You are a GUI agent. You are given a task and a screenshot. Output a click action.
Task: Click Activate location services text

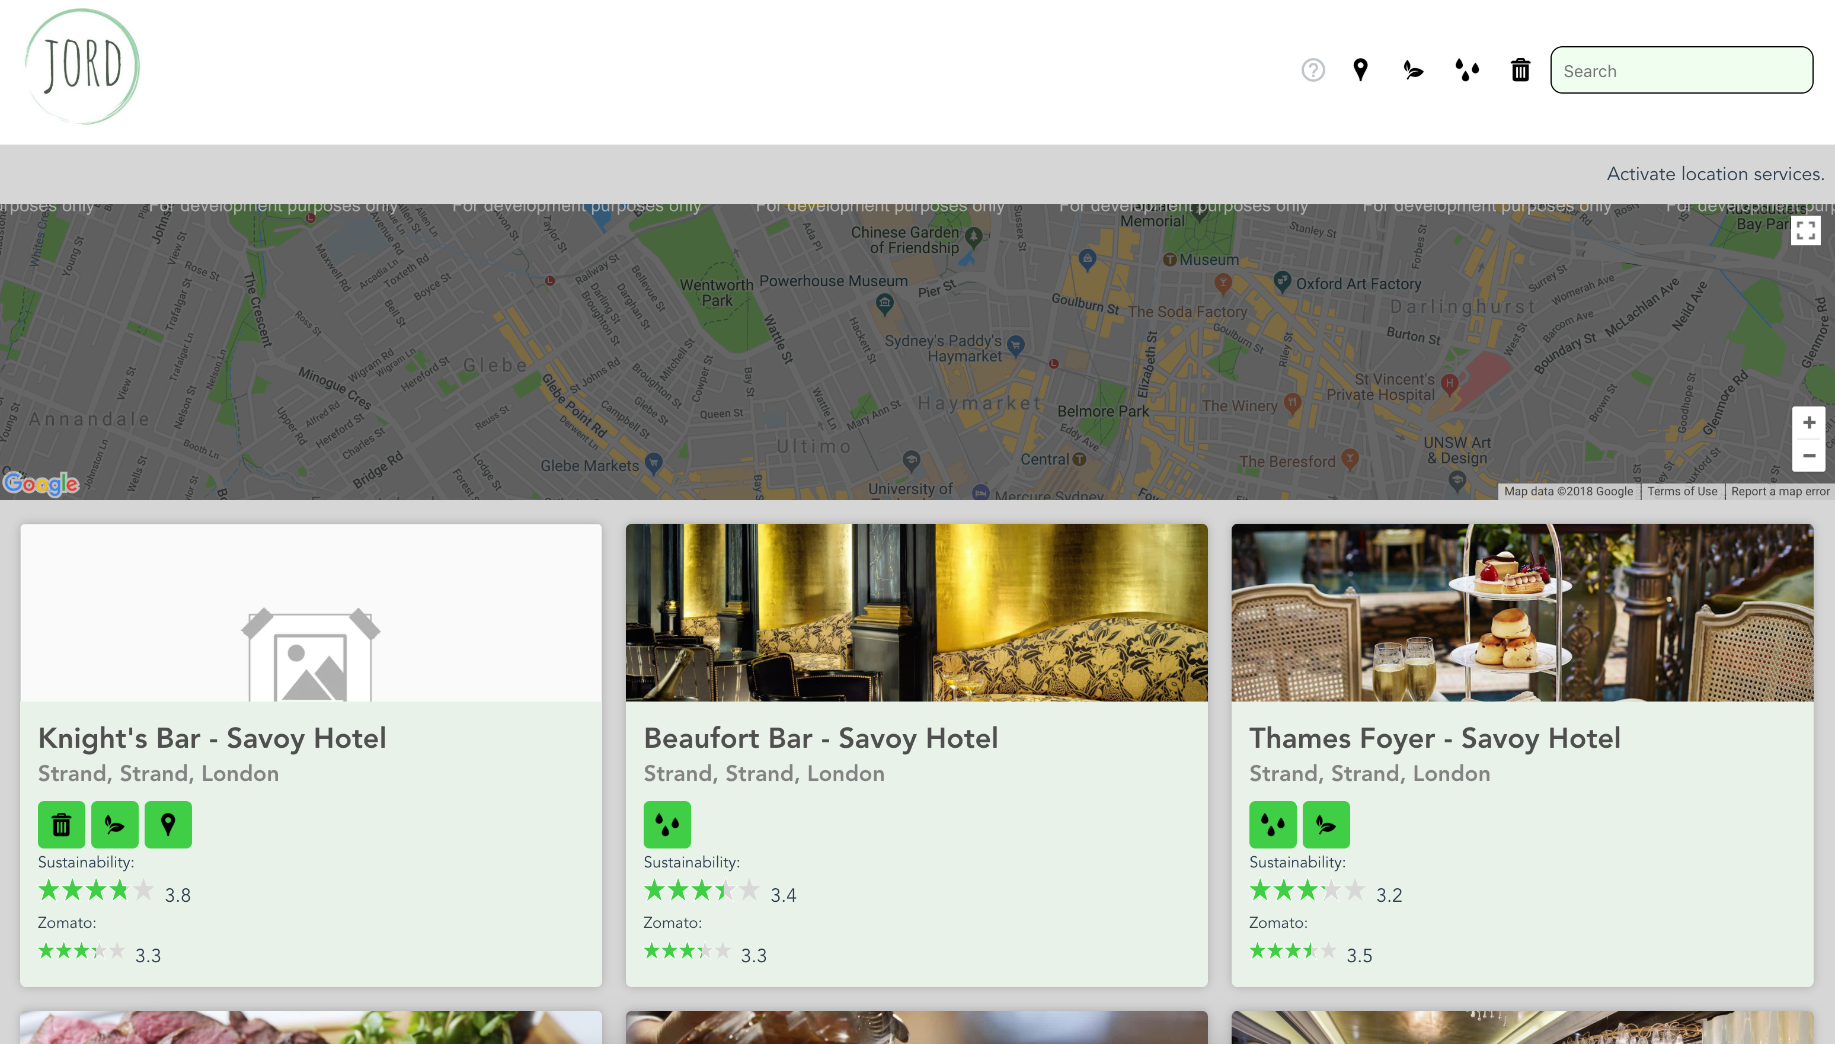click(x=1715, y=174)
